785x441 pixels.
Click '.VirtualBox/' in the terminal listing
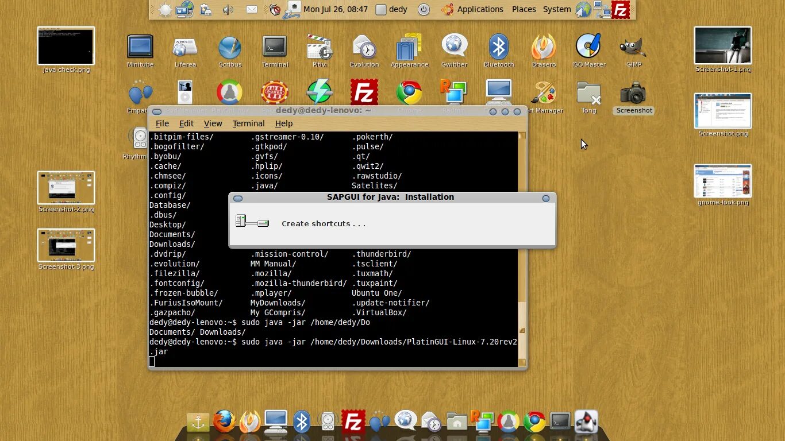tap(379, 312)
